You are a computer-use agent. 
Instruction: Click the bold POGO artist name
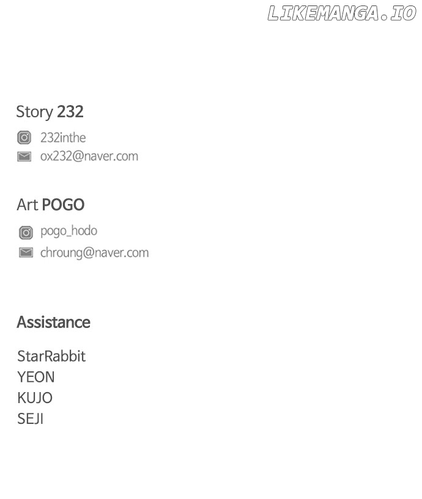63,205
